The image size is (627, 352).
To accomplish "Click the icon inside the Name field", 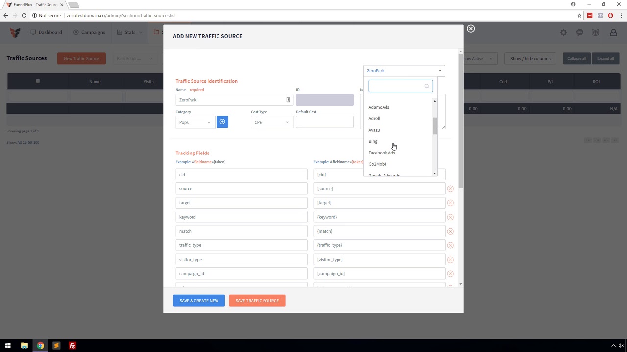I will tap(288, 100).
